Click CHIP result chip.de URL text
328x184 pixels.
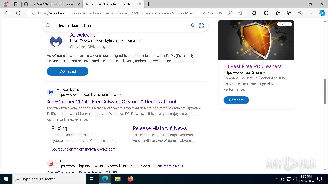104,166
